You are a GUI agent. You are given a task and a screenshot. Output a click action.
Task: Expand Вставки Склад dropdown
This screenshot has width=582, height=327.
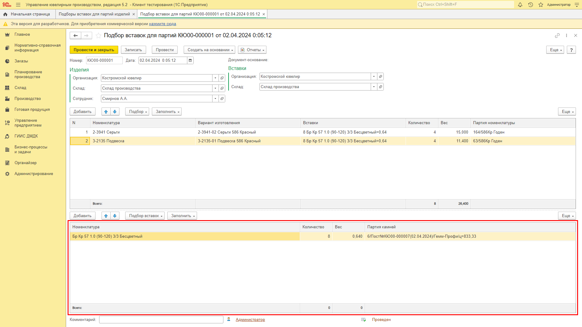coord(374,87)
